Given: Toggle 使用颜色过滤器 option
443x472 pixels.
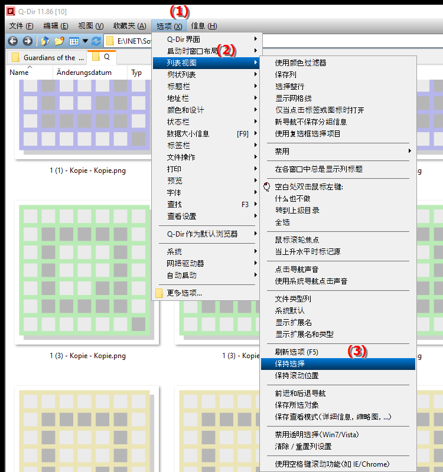Looking at the screenshot, I should [x=338, y=63].
